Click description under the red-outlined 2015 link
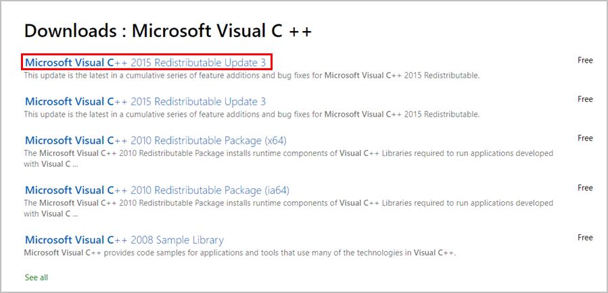 click(x=252, y=76)
